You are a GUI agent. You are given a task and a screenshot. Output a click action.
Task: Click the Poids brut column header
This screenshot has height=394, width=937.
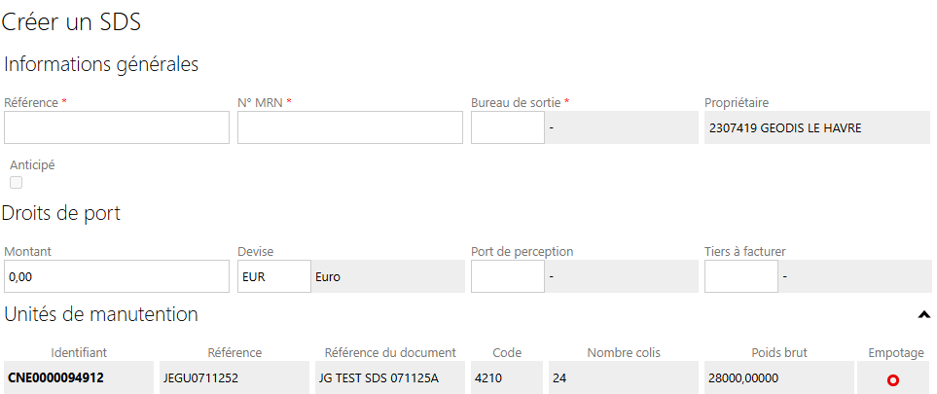click(779, 353)
